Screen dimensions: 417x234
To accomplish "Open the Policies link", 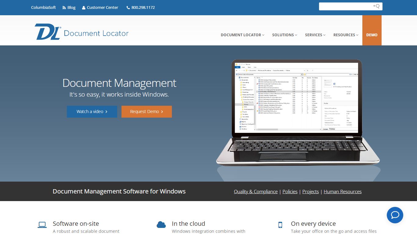I will click(x=290, y=191).
